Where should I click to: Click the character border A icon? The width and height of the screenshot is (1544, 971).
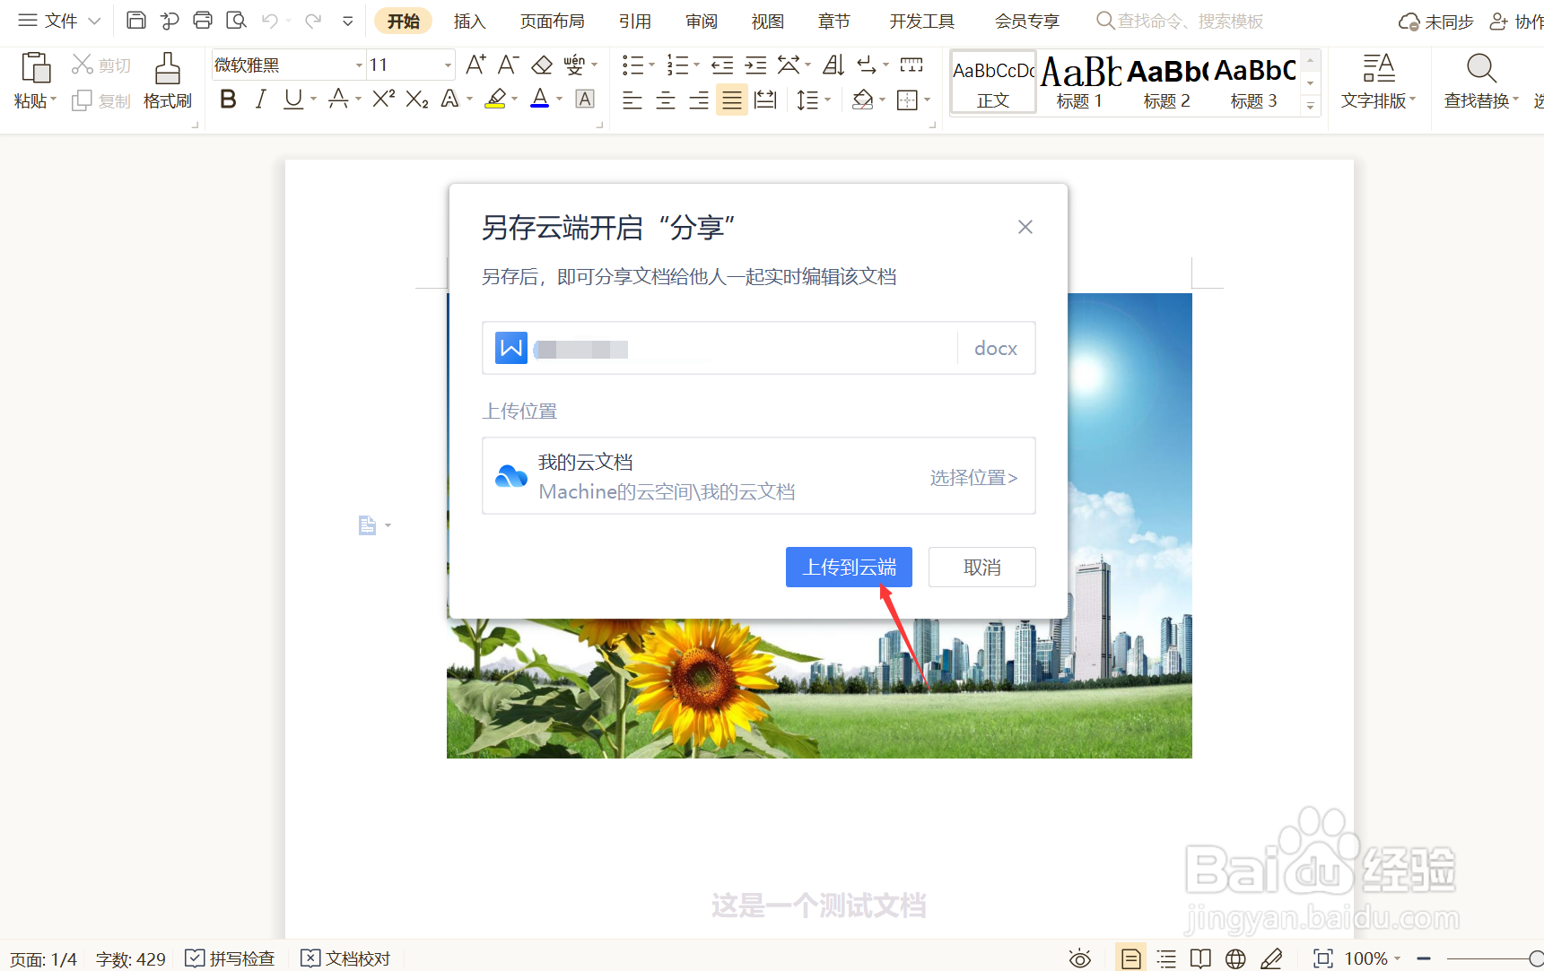point(585,99)
